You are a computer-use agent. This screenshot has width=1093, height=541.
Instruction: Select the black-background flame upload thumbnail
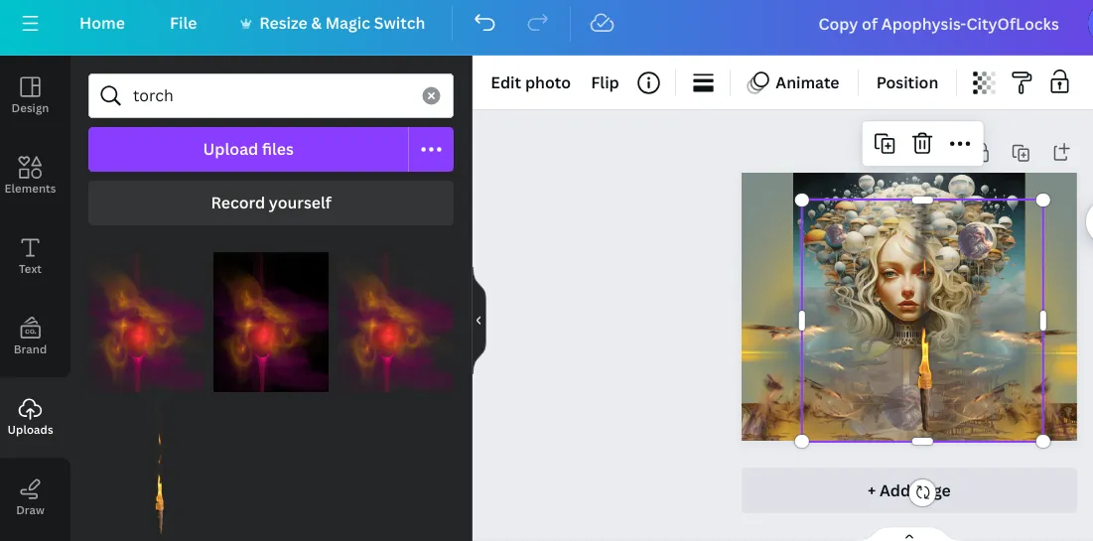click(270, 322)
